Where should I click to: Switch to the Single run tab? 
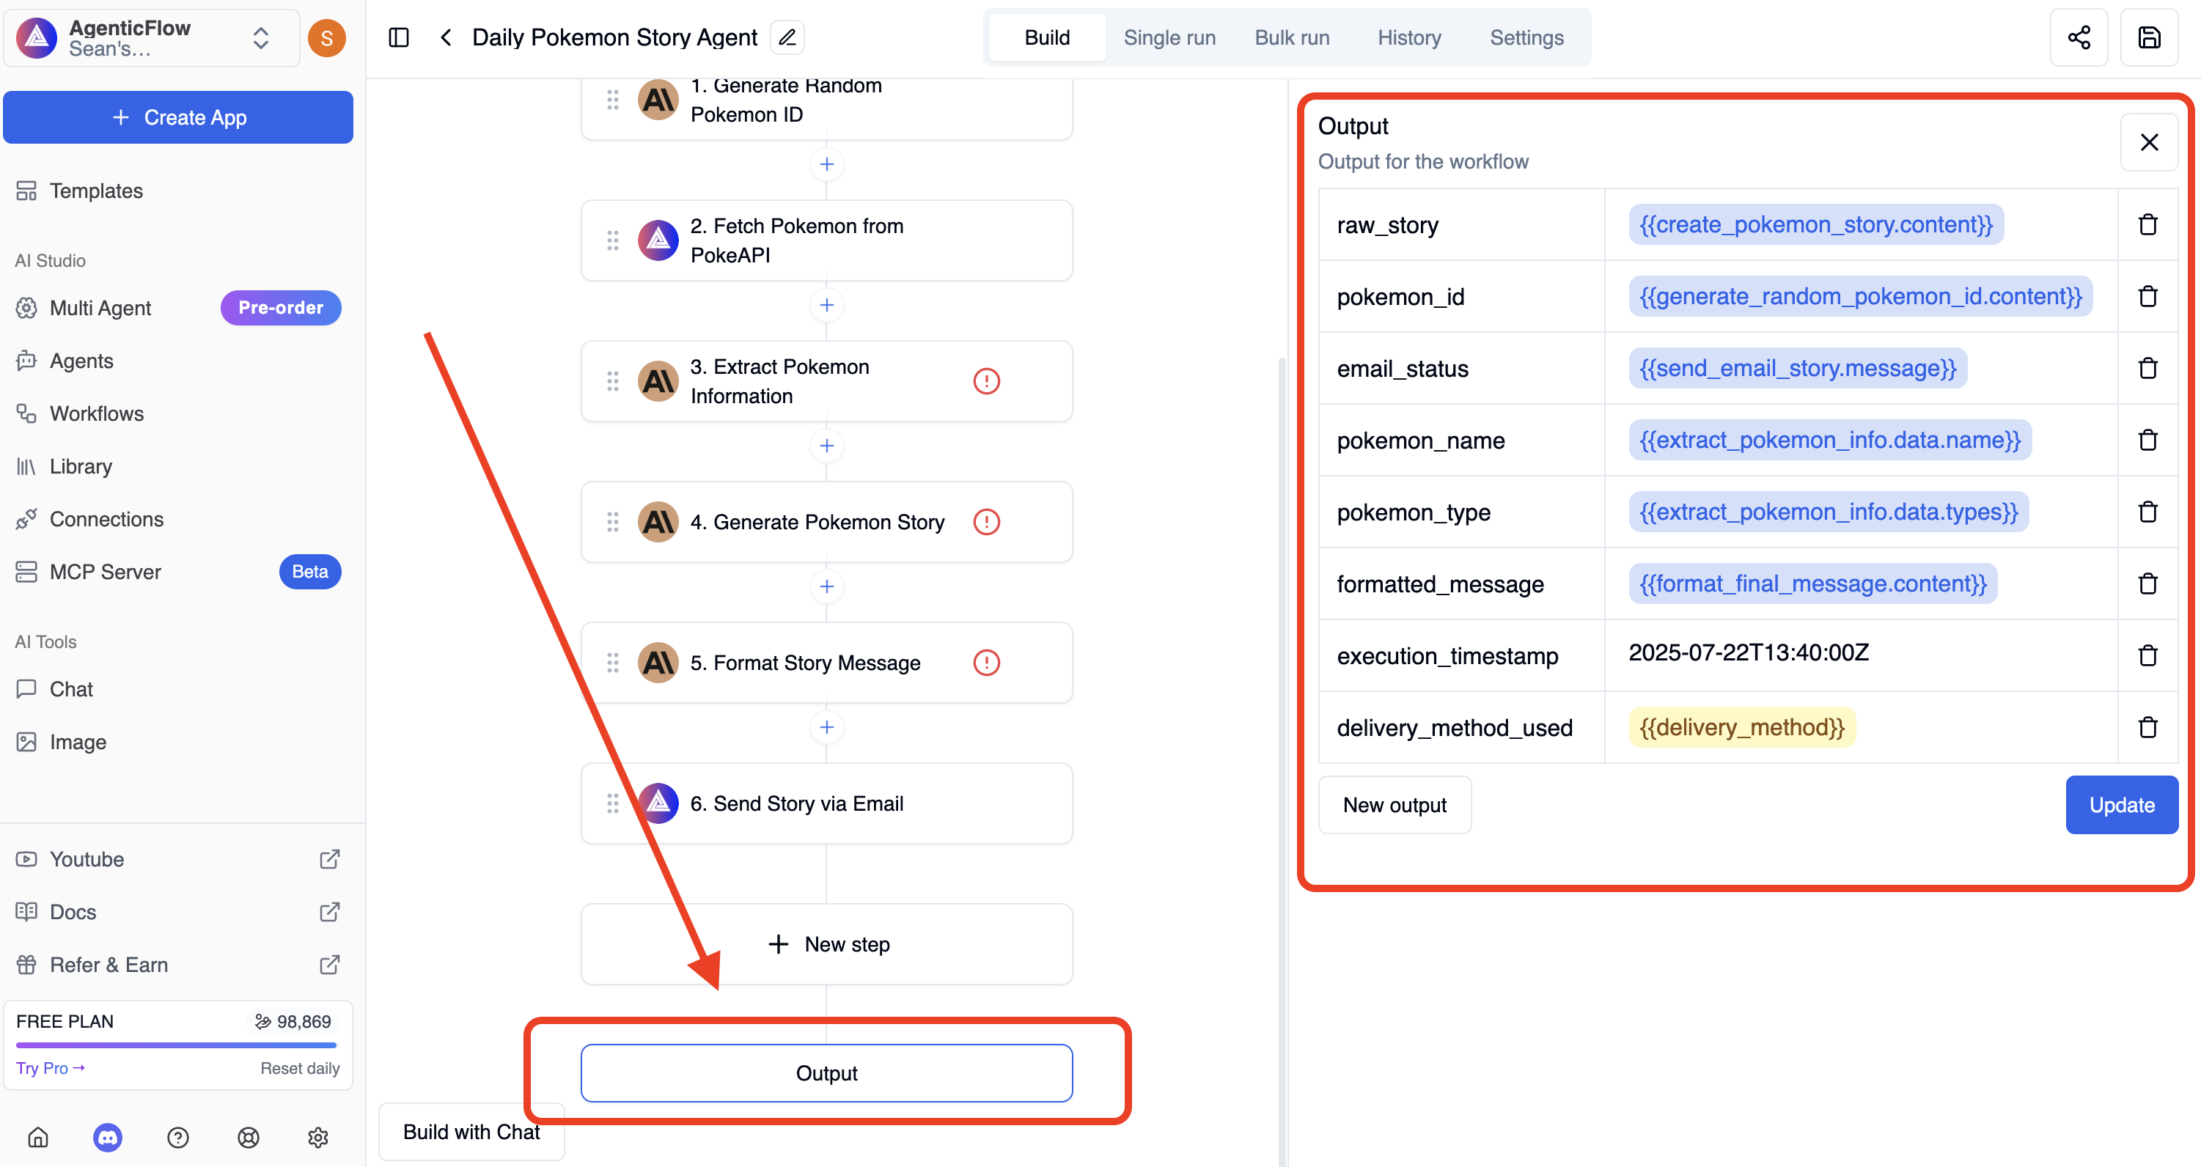tap(1169, 37)
